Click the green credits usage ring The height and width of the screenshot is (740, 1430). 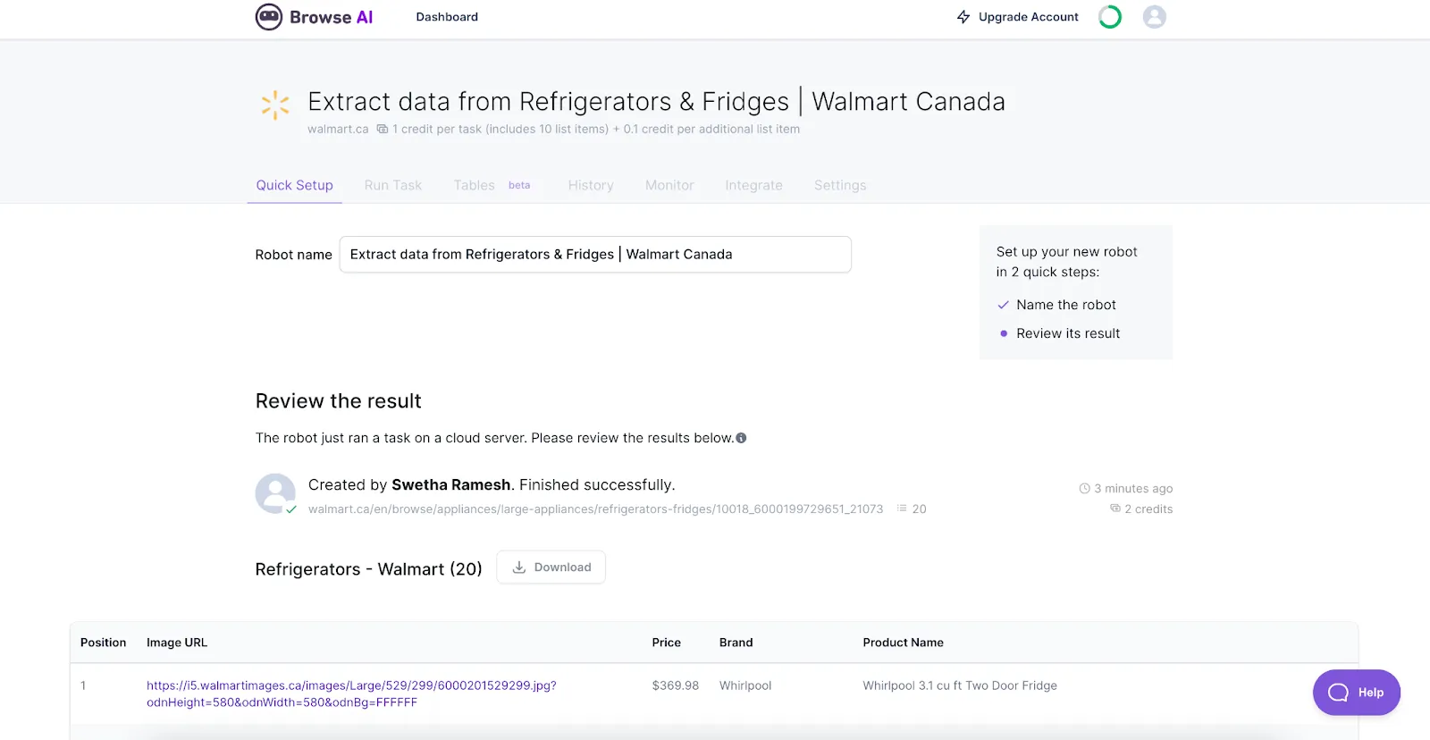click(1110, 17)
